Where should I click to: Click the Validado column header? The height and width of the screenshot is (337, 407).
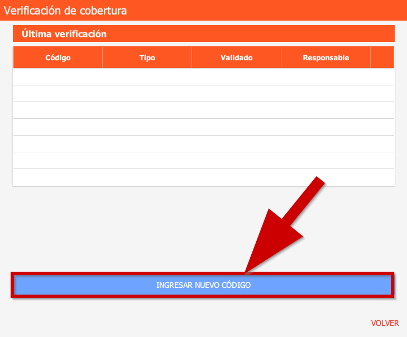(236, 57)
